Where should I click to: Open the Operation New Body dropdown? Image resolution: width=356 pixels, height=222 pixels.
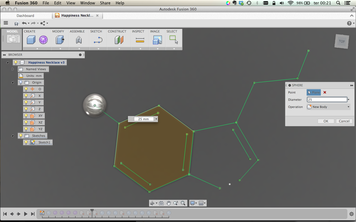[328, 107]
